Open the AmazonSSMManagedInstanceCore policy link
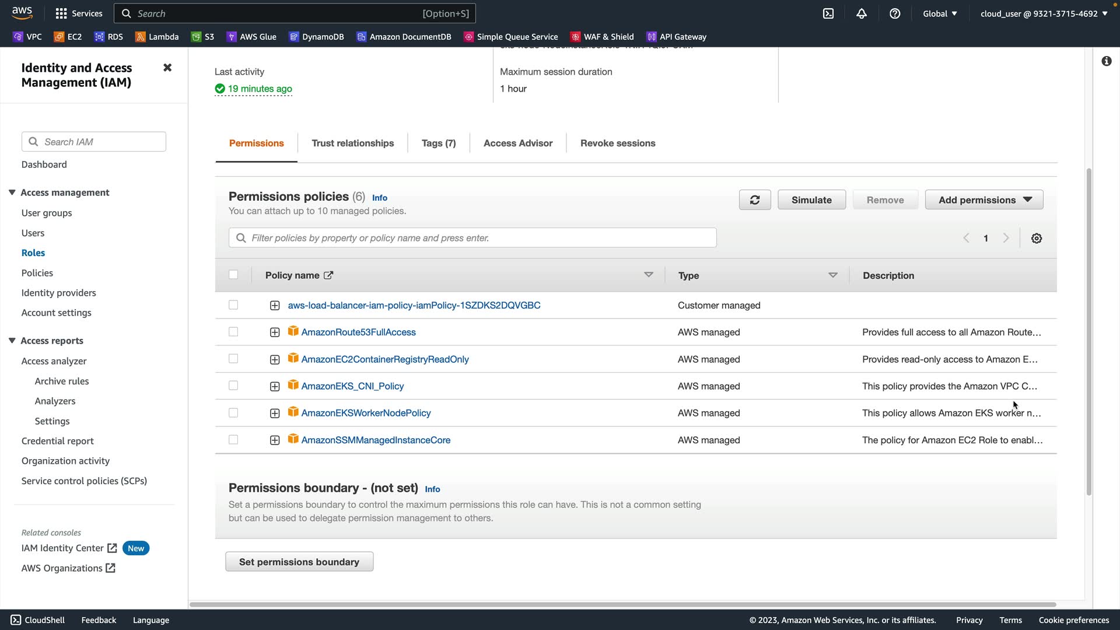 (376, 440)
